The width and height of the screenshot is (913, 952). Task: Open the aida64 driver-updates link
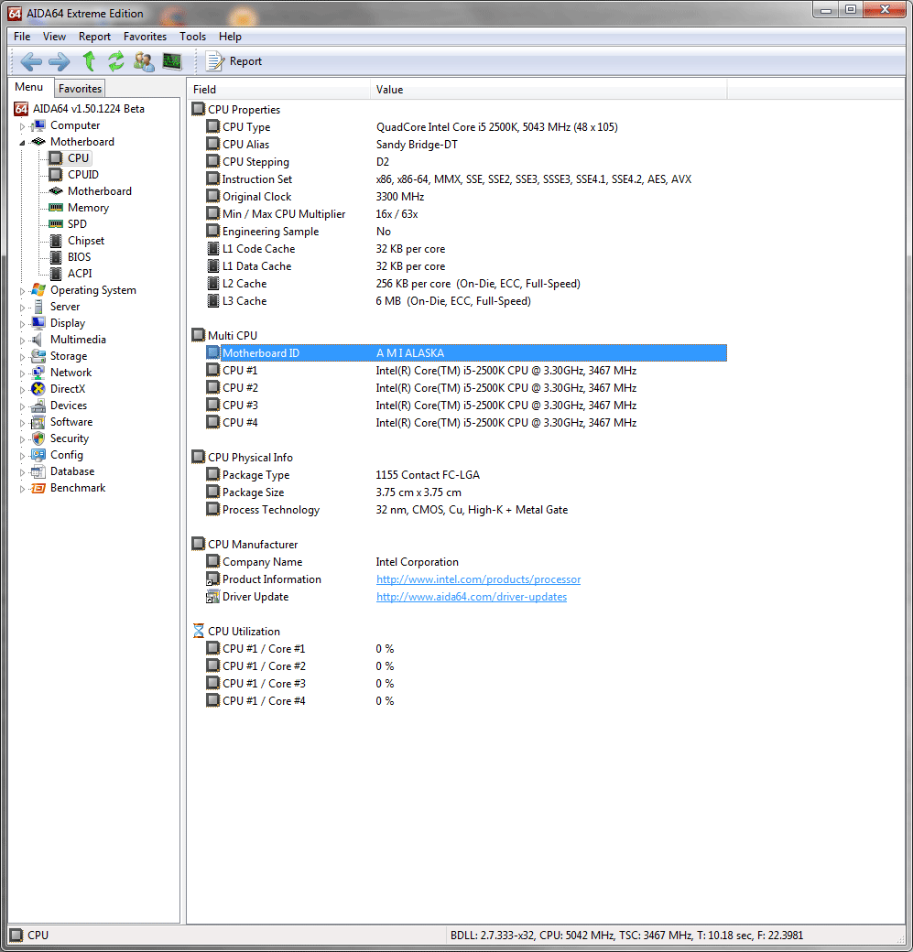[472, 597]
